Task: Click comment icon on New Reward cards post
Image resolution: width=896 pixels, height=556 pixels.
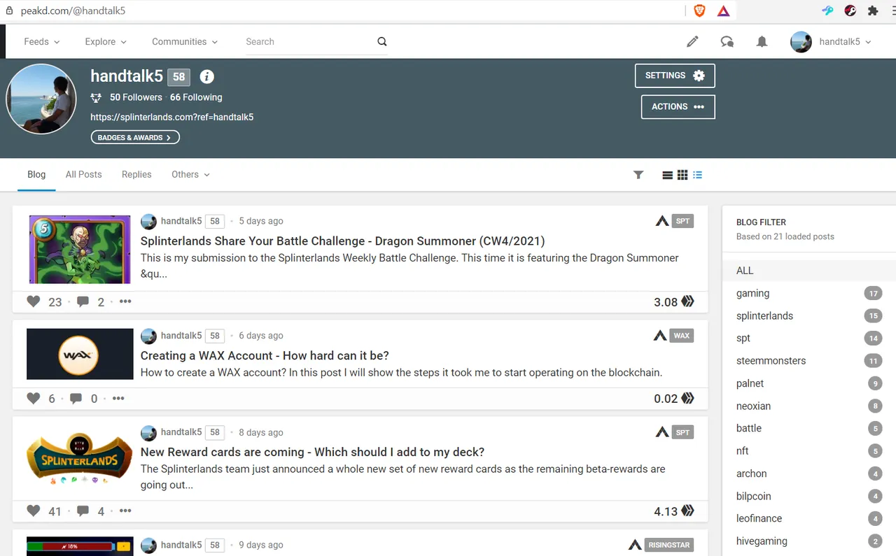Action: [x=83, y=511]
